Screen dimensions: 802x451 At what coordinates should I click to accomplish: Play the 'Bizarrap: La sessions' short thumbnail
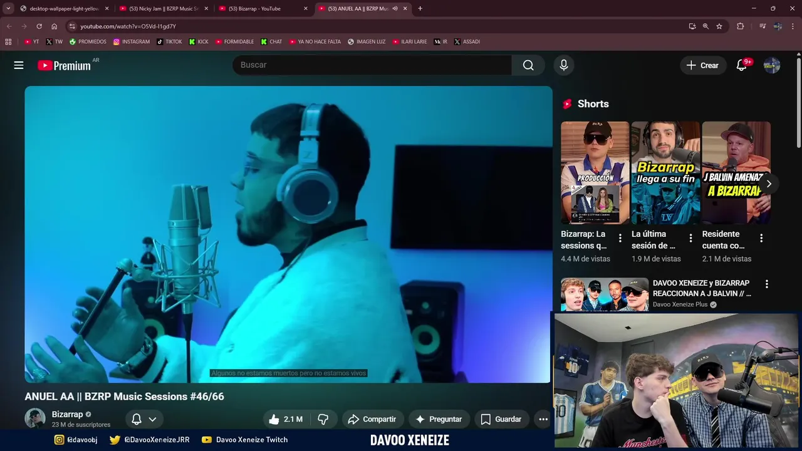pyautogui.click(x=595, y=172)
